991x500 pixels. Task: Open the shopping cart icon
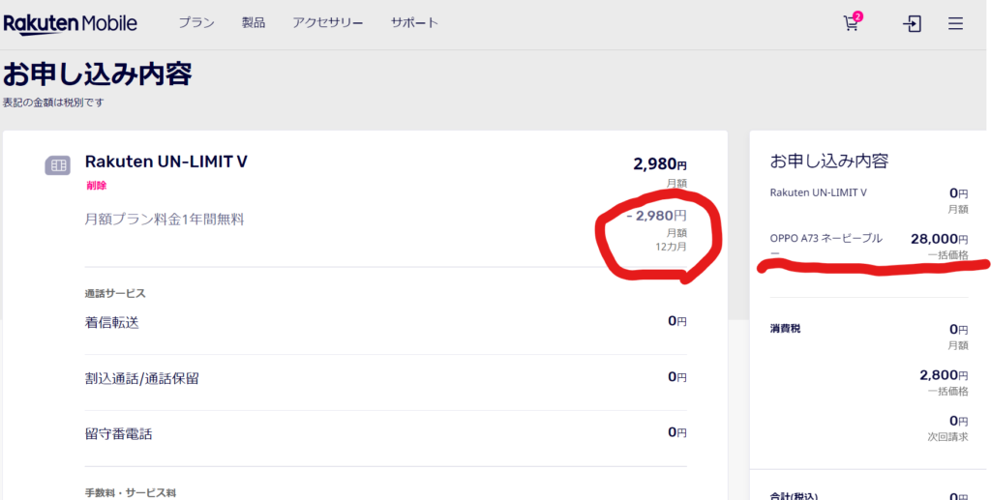point(851,24)
